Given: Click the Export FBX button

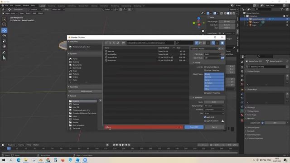Looking at the screenshot, I should pyautogui.click(x=194, y=127).
